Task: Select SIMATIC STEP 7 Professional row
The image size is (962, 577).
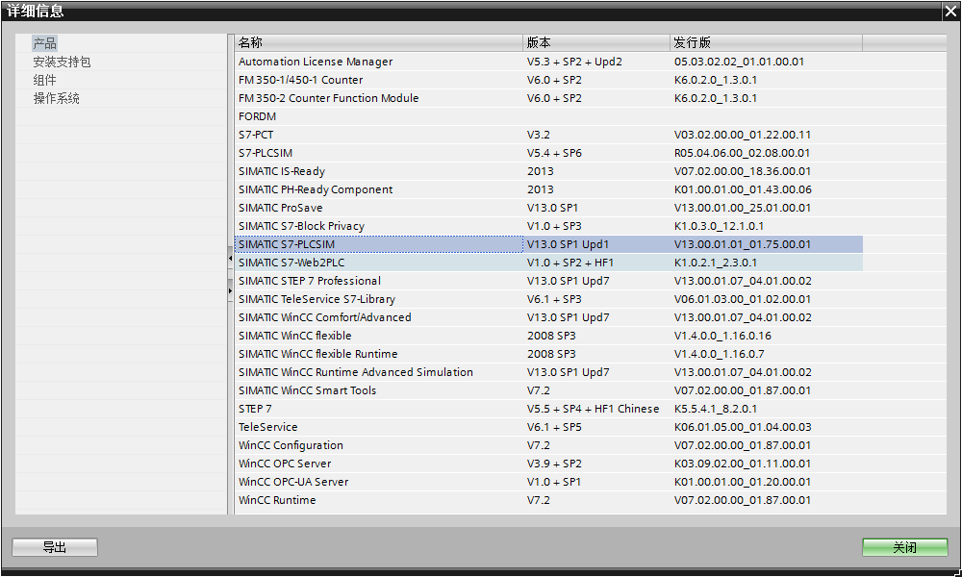Action: tap(548, 281)
